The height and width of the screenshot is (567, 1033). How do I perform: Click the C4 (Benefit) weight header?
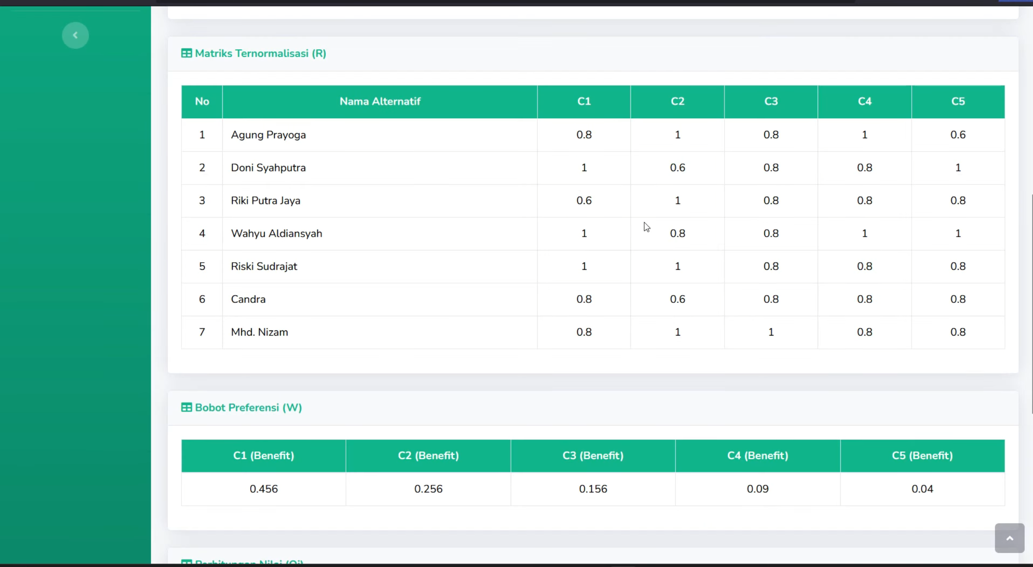758,456
